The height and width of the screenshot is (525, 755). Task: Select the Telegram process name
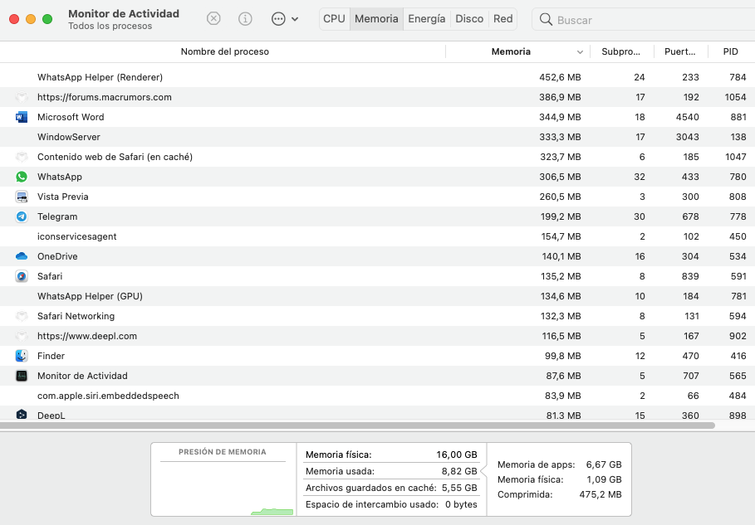tap(57, 216)
